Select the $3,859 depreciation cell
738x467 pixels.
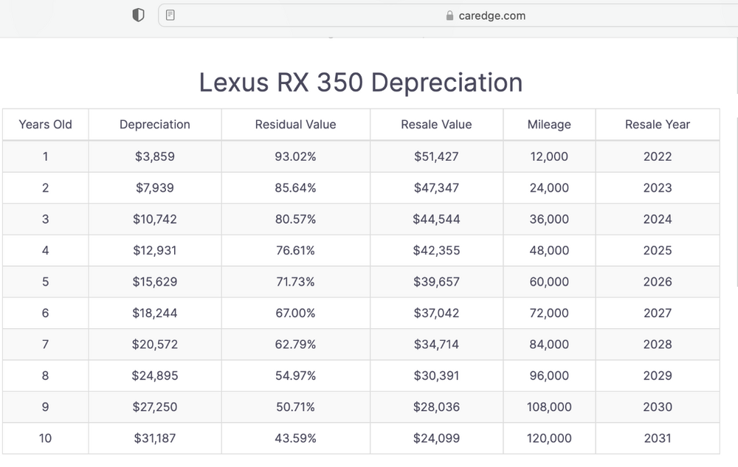(x=155, y=156)
